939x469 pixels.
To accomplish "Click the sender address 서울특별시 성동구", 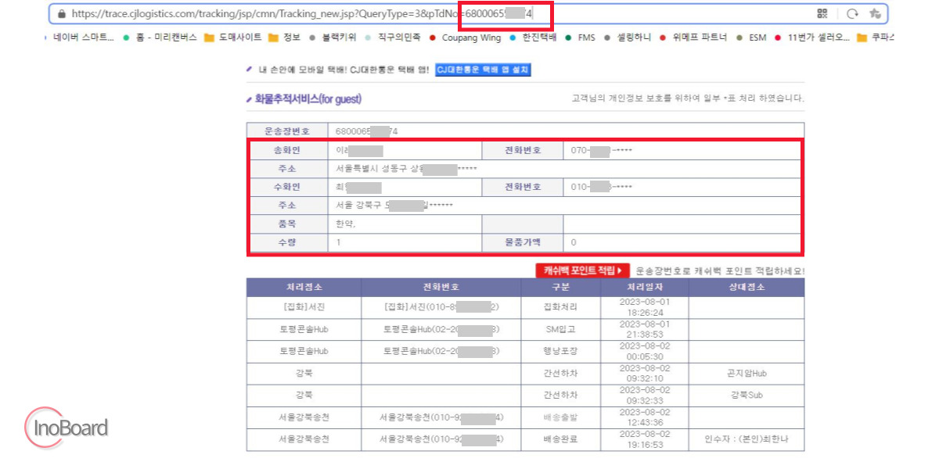I will click(x=406, y=169).
